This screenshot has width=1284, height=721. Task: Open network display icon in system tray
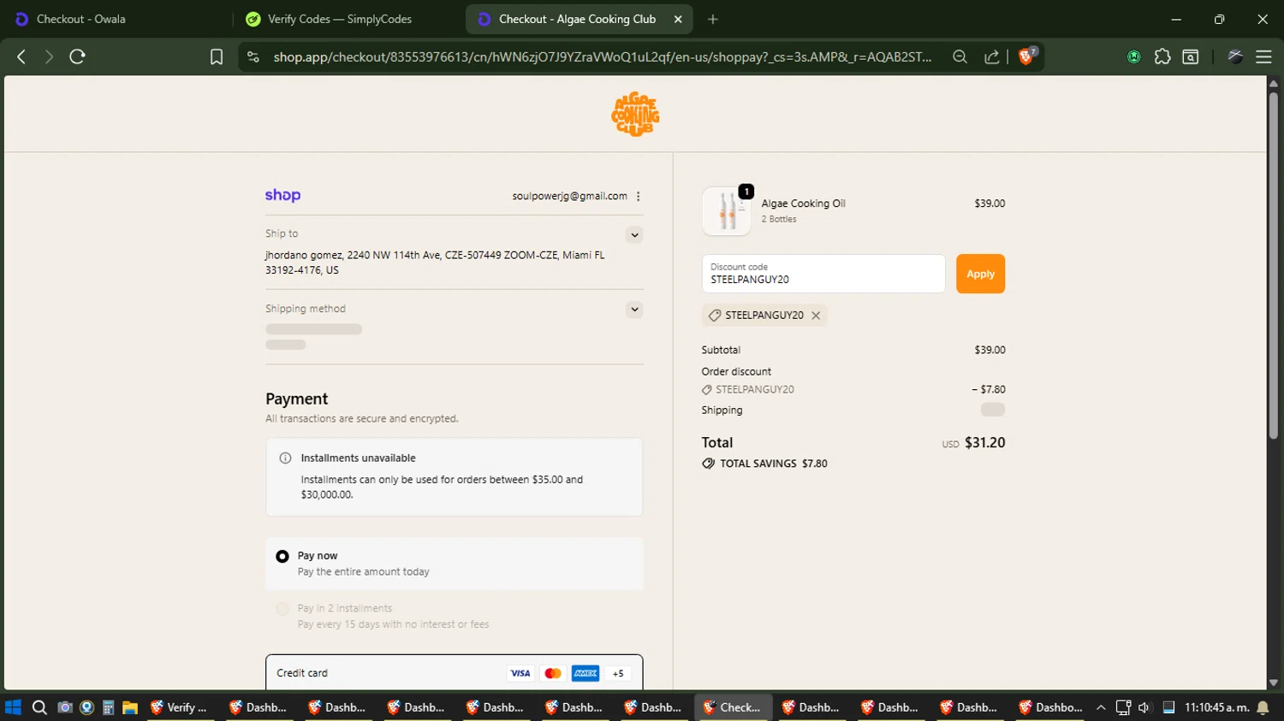coord(1123,707)
